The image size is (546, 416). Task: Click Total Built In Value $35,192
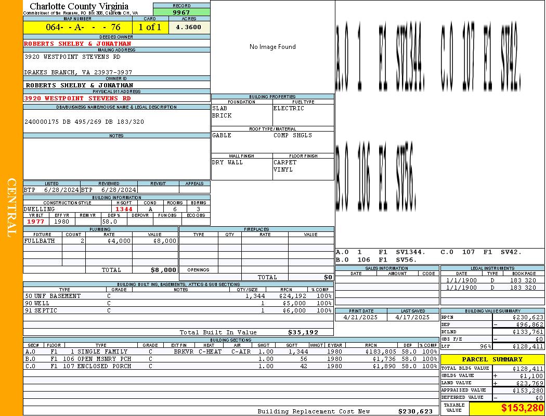[x=303, y=332]
